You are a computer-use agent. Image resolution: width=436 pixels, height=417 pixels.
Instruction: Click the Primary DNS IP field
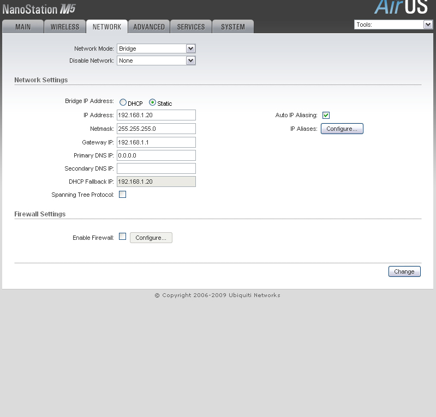[x=156, y=155]
